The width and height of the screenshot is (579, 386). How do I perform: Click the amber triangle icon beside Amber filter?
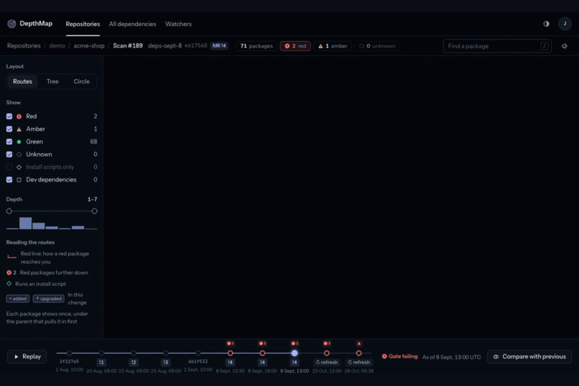(19, 129)
